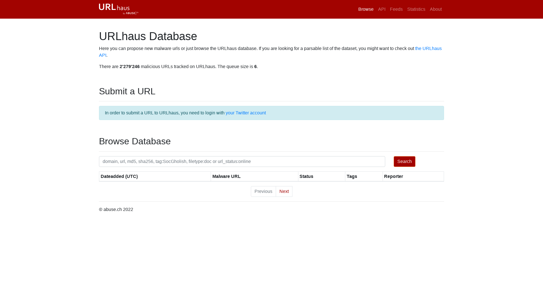
Task: Click the Tags column header
Action: (x=364, y=177)
